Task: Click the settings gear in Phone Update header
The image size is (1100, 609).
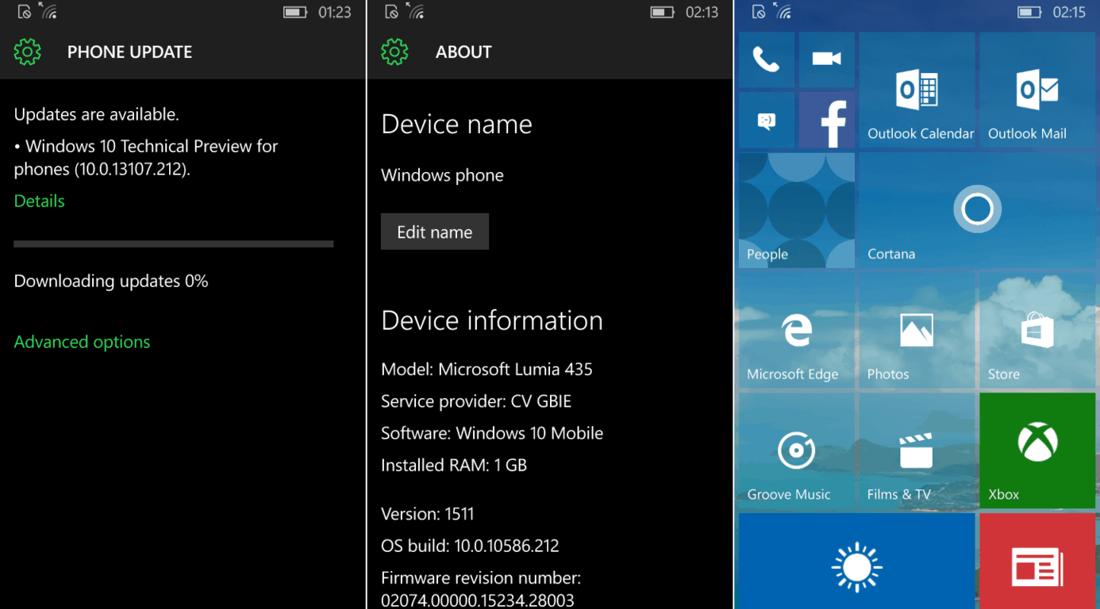Action: (28, 52)
